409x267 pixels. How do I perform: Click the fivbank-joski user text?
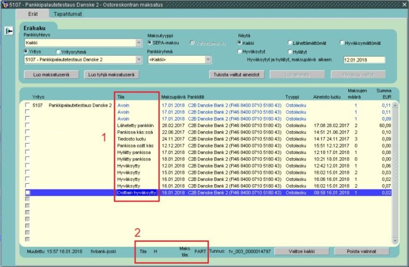103,251
